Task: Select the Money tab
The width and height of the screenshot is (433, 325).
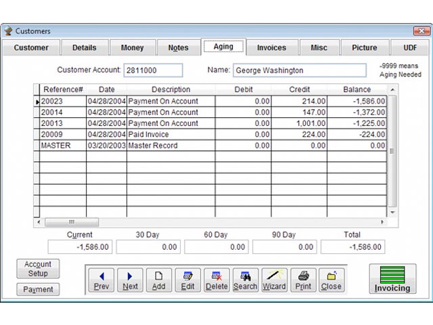Action: 133,47
